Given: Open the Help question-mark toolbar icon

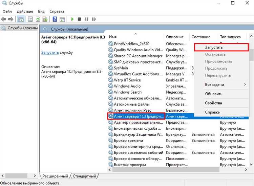Looking at the screenshot, I should [55, 19].
